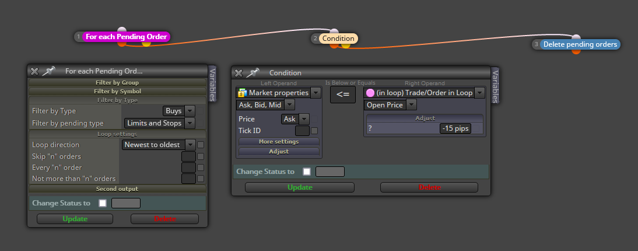Click the input dot atop Condition node
The image size is (638, 251).
pos(334,32)
